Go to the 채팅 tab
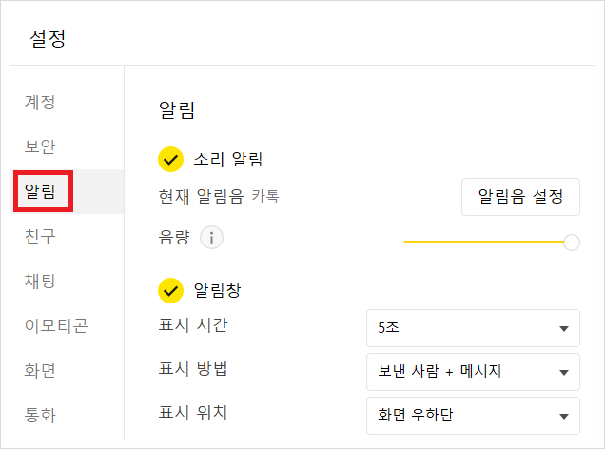The height and width of the screenshot is (449, 605). coord(40,281)
